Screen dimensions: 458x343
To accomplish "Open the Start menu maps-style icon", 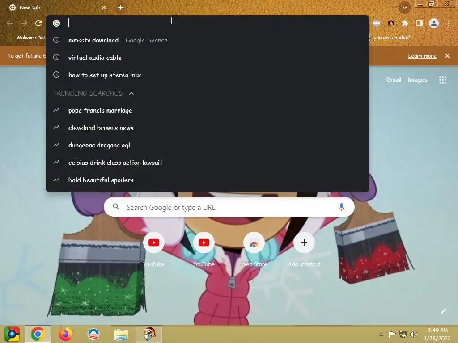I will click(12, 334).
